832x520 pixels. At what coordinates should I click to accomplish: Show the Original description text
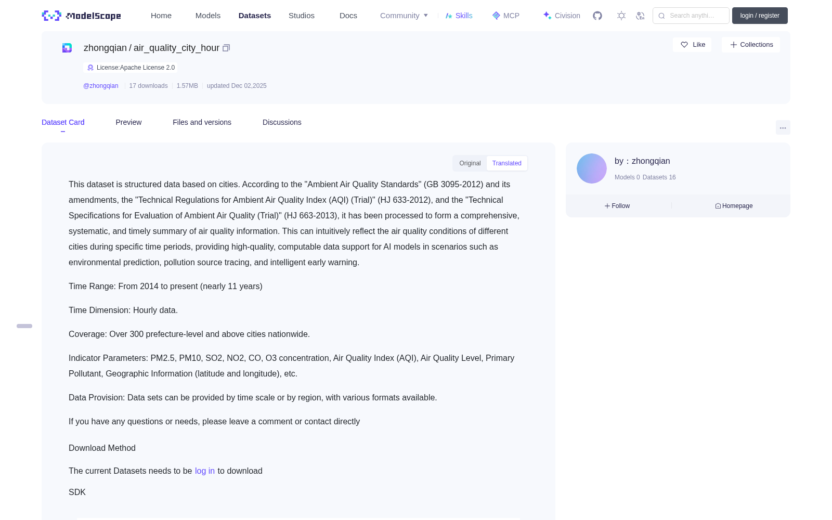tap(470, 163)
